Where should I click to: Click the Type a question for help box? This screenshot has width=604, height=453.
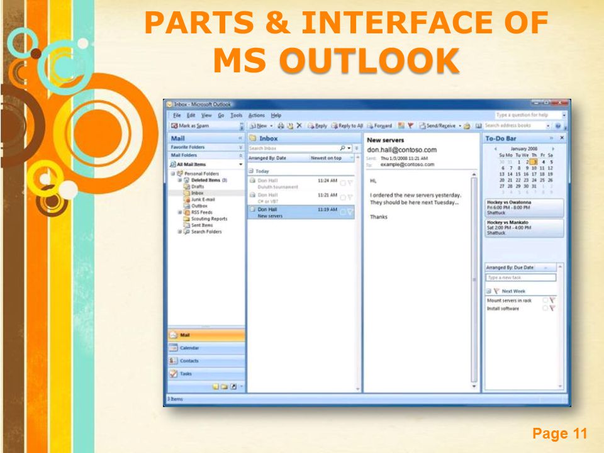528,115
